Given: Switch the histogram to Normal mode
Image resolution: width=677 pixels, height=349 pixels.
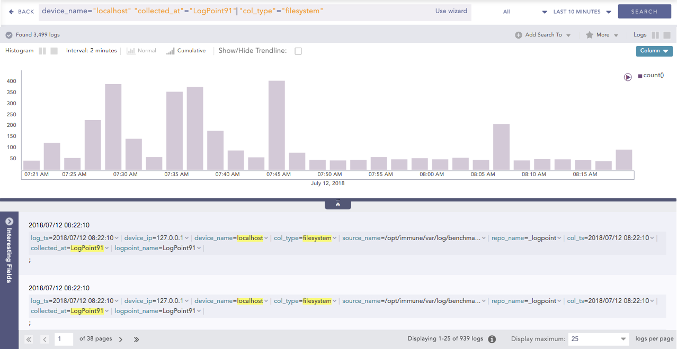Looking at the screenshot, I should pyautogui.click(x=141, y=51).
